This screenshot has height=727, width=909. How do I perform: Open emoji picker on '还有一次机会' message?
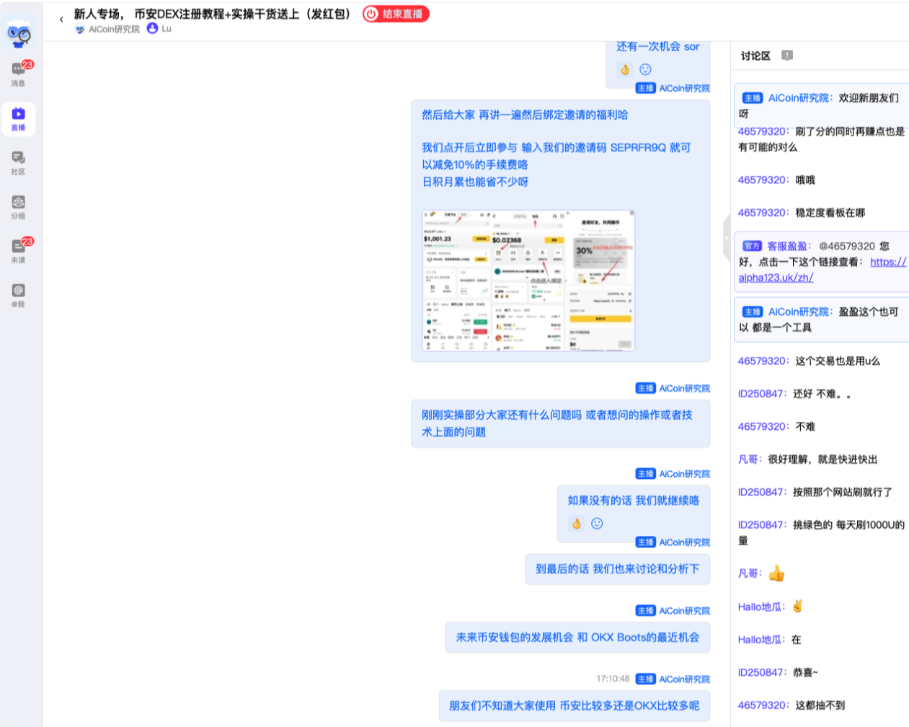click(x=646, y=69)
